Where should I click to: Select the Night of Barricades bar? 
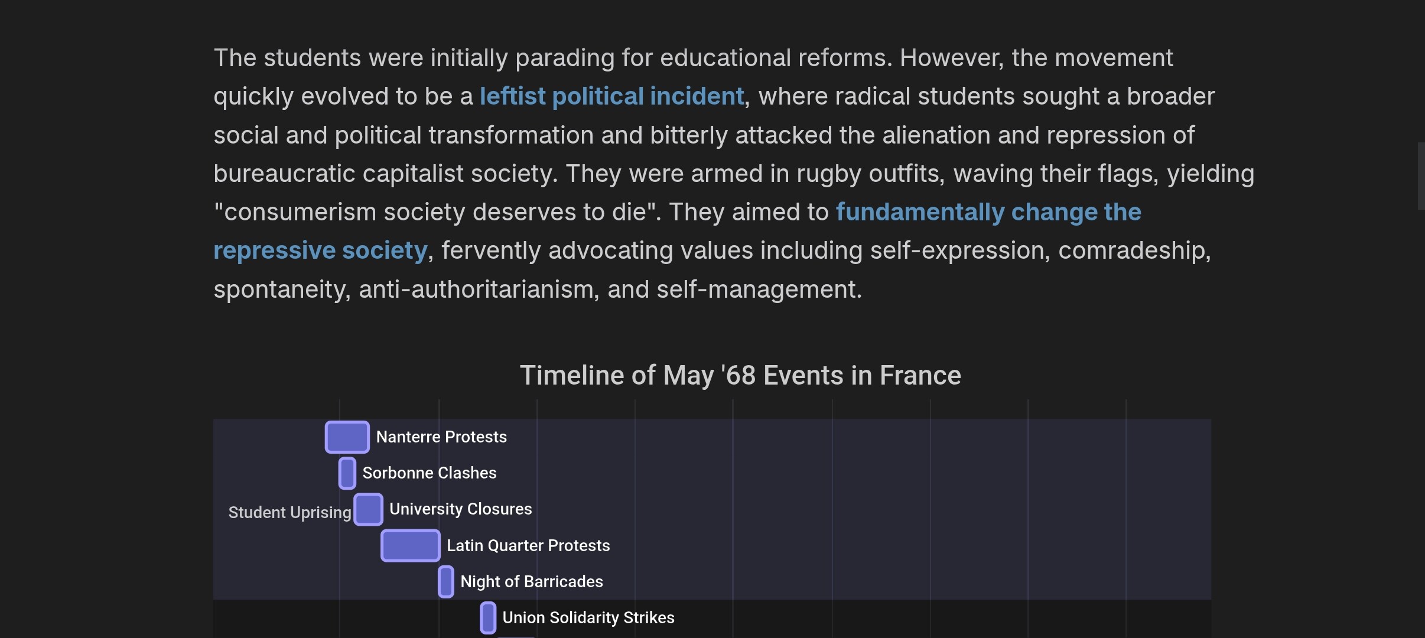click(x=446, y=582)
